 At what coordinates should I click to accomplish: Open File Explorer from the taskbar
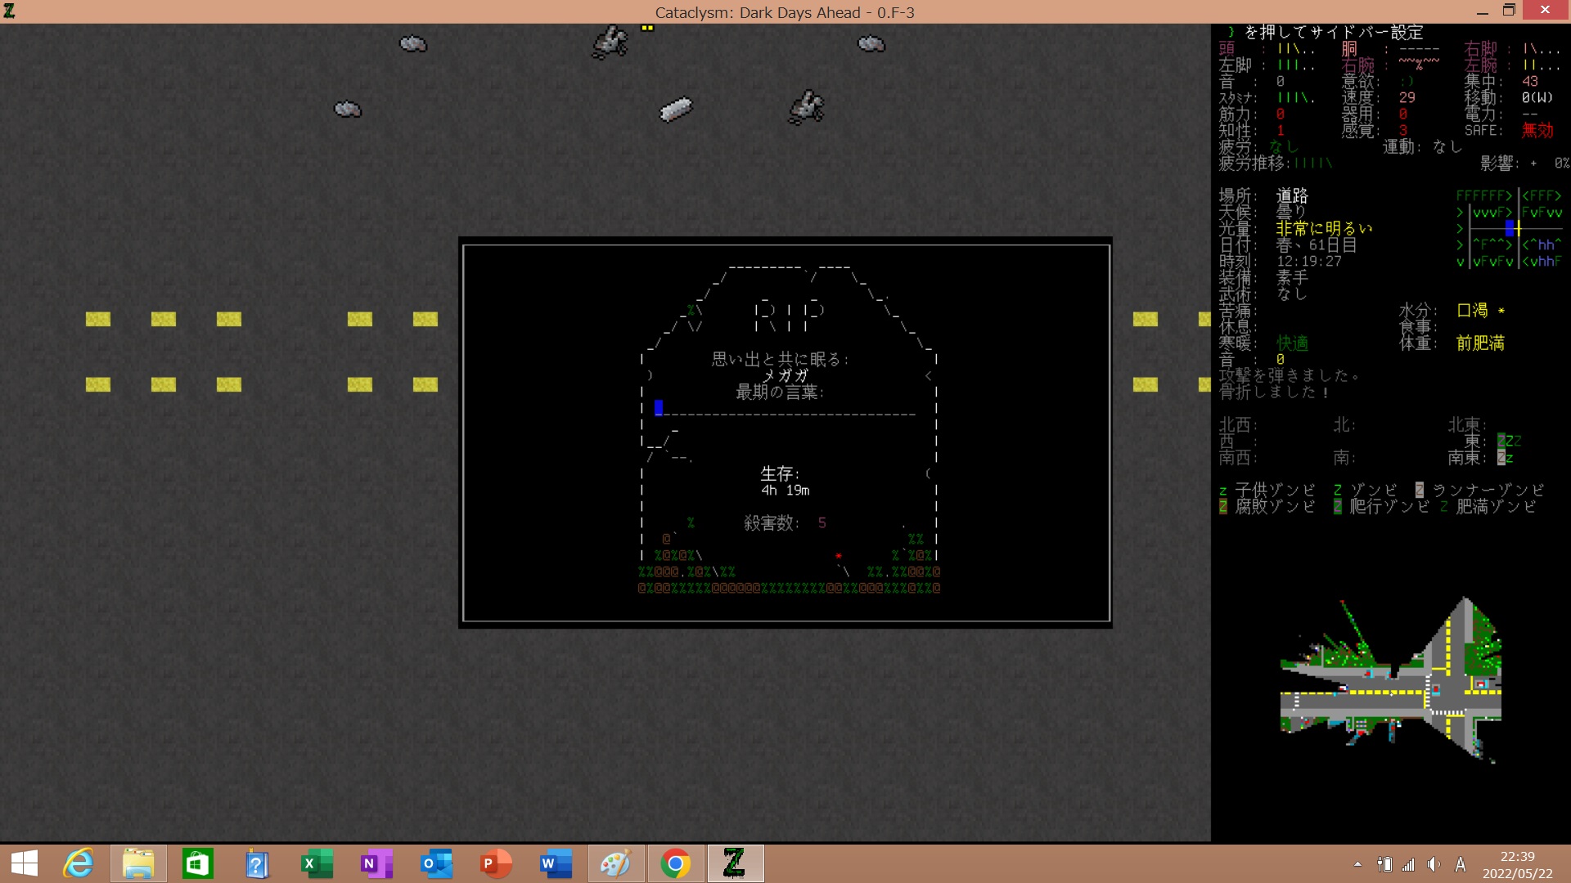pos(138,863)
